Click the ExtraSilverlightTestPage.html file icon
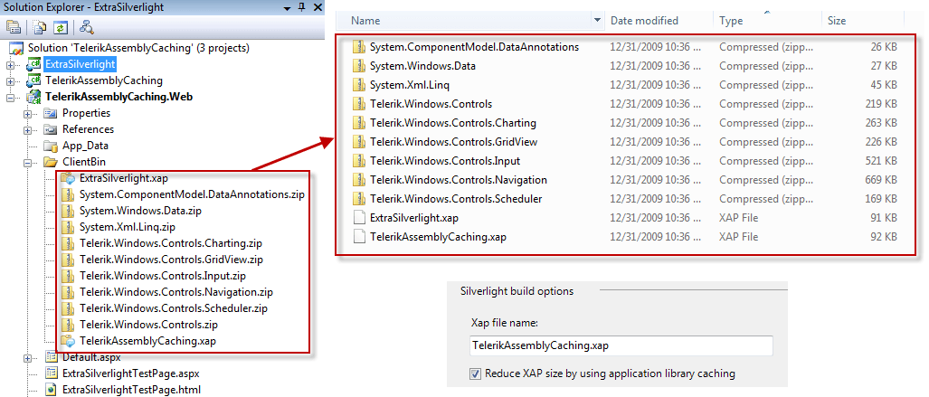The image size is (929, 397). point(52,390)
